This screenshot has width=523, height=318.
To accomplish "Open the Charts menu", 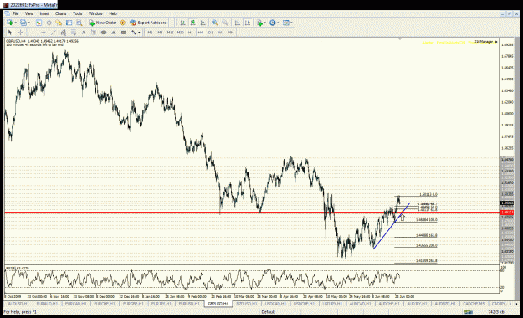I will tap(61, 13).
